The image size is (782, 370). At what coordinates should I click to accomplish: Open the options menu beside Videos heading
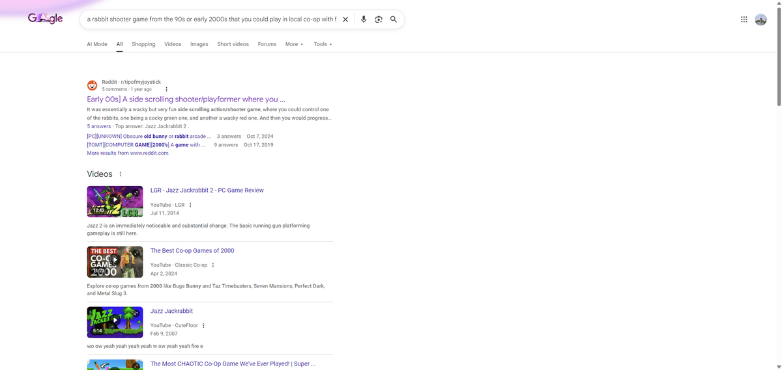point(121,174)
